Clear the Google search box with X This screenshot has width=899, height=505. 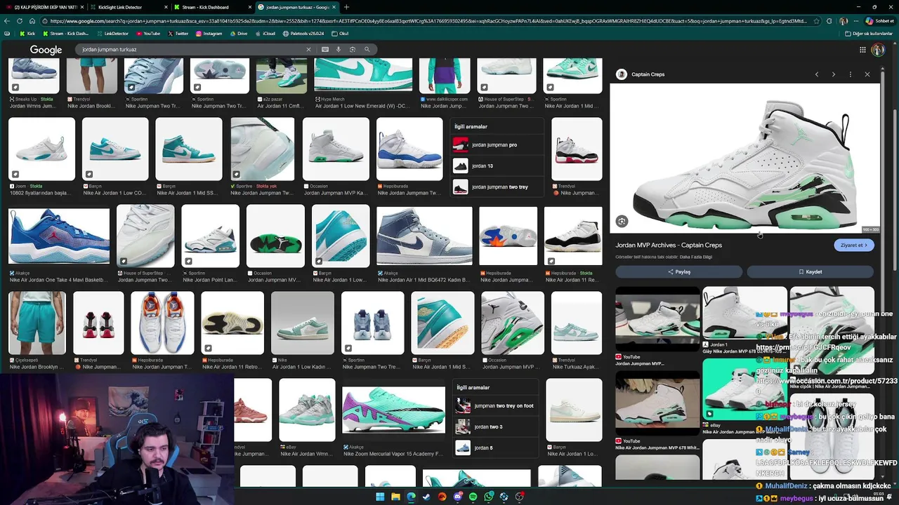(308, 49)
